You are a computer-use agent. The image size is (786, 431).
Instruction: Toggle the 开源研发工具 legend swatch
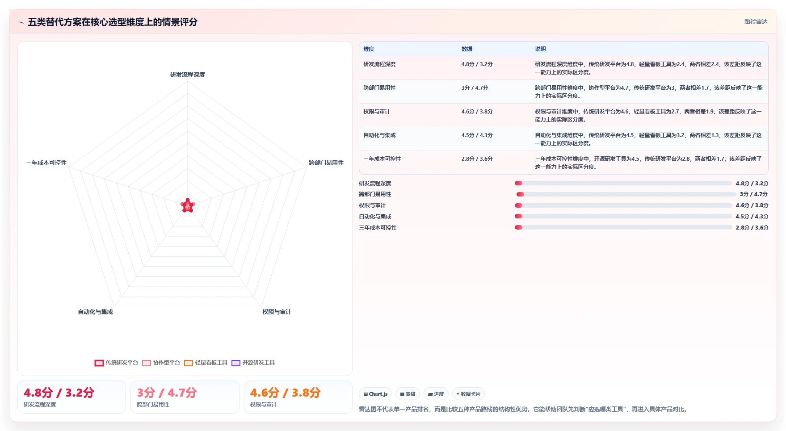click(x=236, y=363)
